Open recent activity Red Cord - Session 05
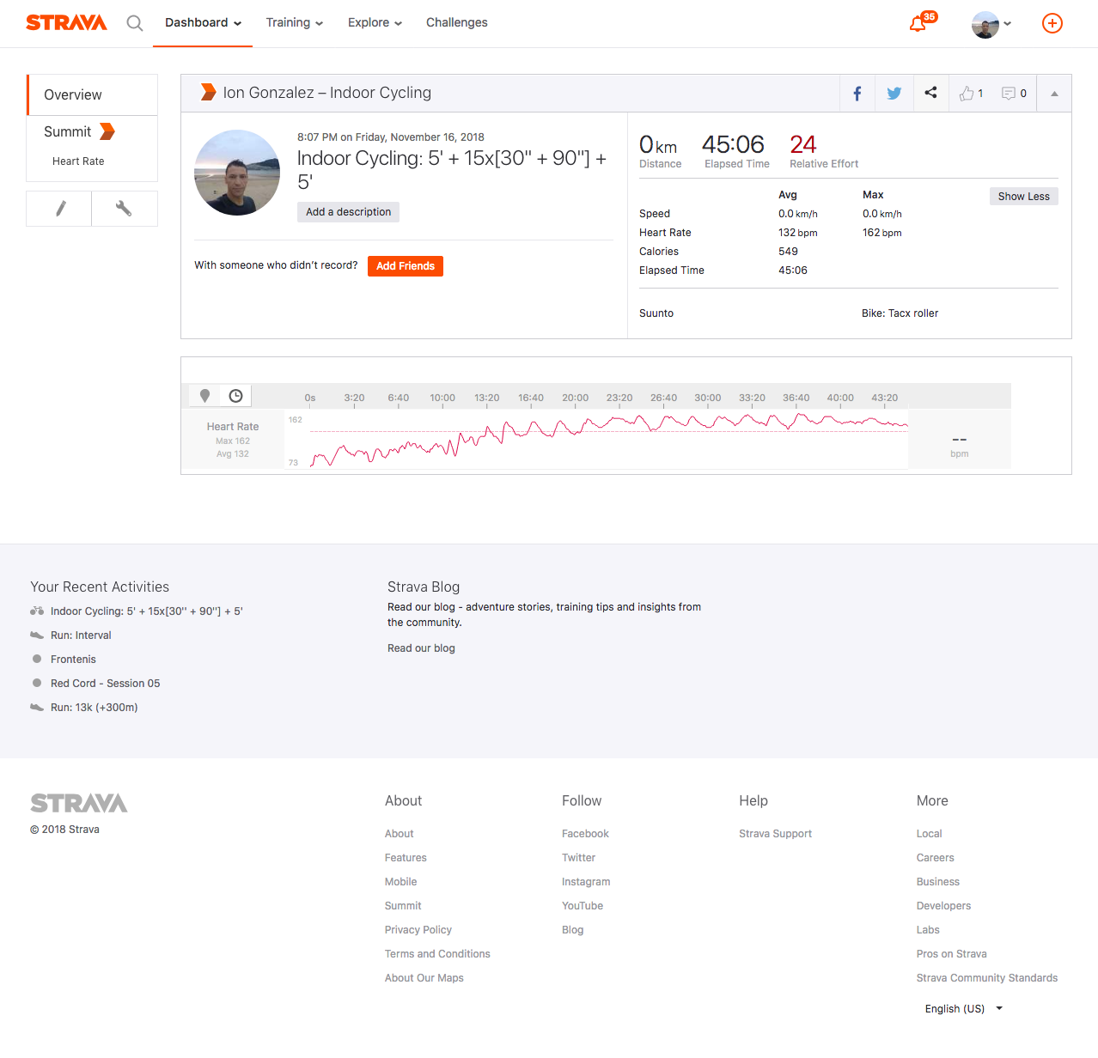Screen dimensions: 1098x1058 (105, 684)
